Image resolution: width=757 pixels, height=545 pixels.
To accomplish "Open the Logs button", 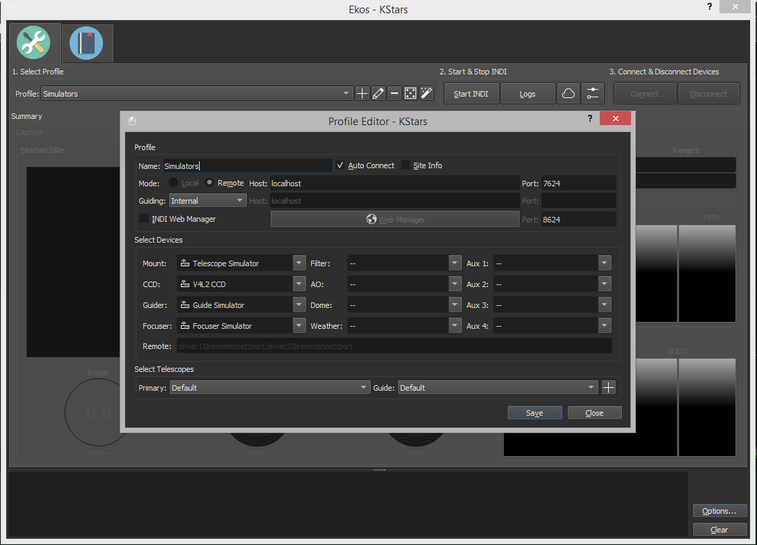I will pos(527,94).
